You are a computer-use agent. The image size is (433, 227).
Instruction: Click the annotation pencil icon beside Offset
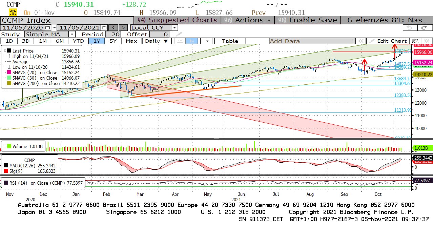click(179, 34)
